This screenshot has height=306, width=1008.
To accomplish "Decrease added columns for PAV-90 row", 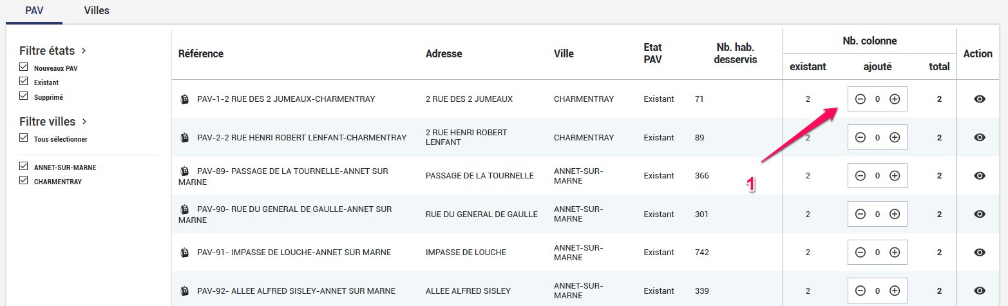I will (861, 214).
